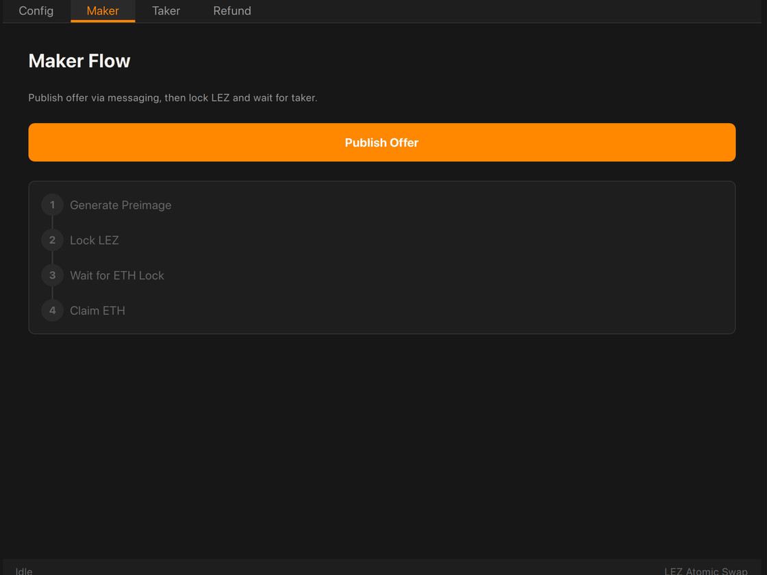
Task: Click the step 4 number circle
Action: point(52,311)
